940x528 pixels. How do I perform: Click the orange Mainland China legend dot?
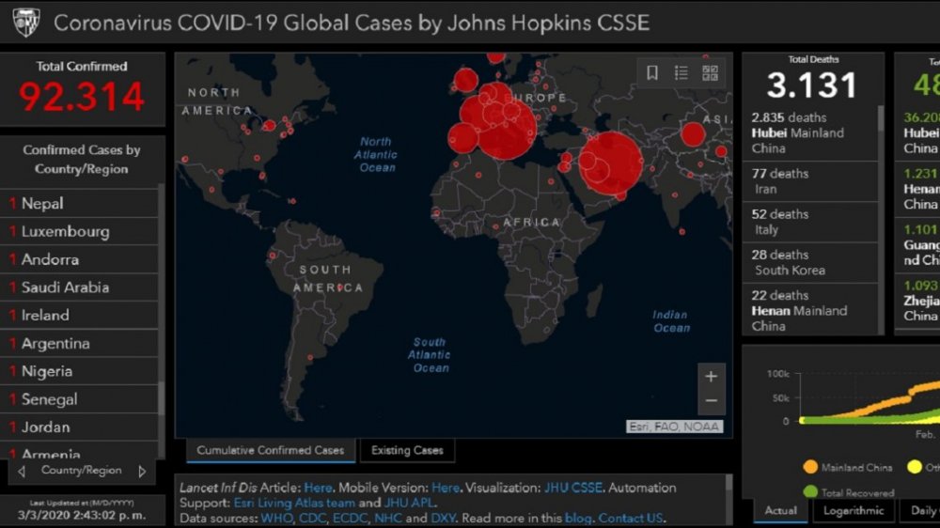pos(810,467)
